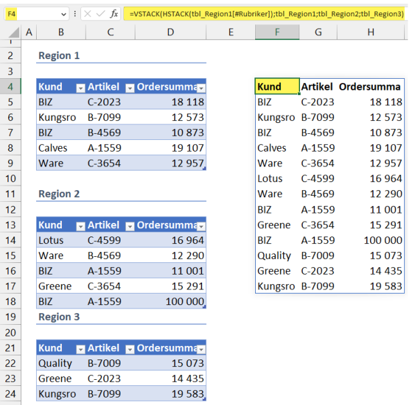
Task: Expand Ordersumma filter in Region 3 table
Action: [x=201, y=349]
